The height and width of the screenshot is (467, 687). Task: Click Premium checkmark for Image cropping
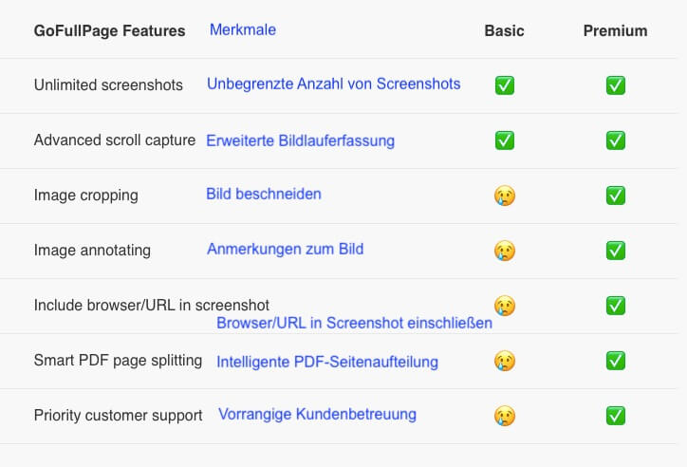[616, 196]
